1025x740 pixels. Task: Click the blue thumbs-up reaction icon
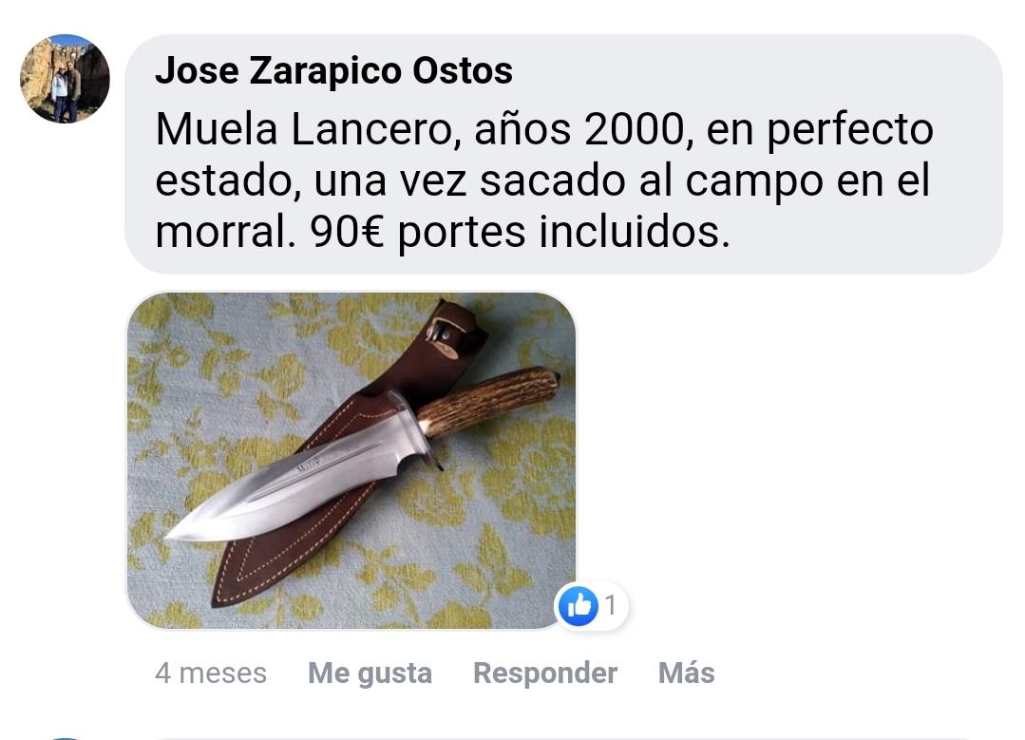click(579, 606)
